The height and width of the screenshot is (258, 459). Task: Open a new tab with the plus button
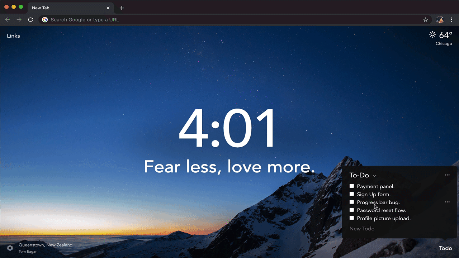coord(122,8)
